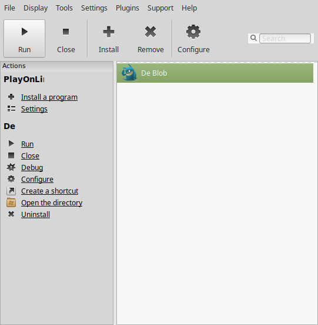
Task: Open the Display menu
Action: [35, 8]
